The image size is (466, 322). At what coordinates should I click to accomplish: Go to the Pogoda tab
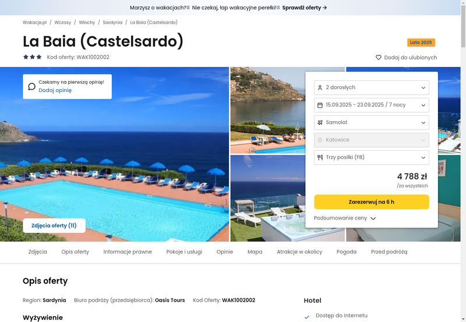pos(346,252)
